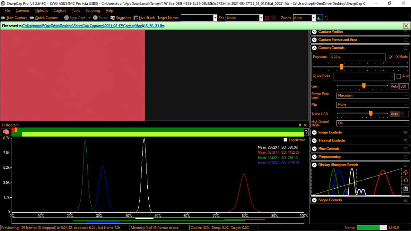Enable the Quick Picks Auto checkbox
411x231 pixels.
[x=398, y=76]
